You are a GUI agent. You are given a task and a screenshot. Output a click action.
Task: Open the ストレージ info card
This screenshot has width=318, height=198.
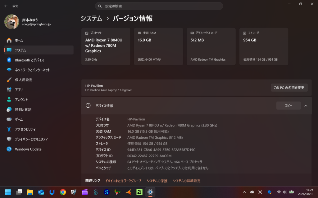click(264, 46)
